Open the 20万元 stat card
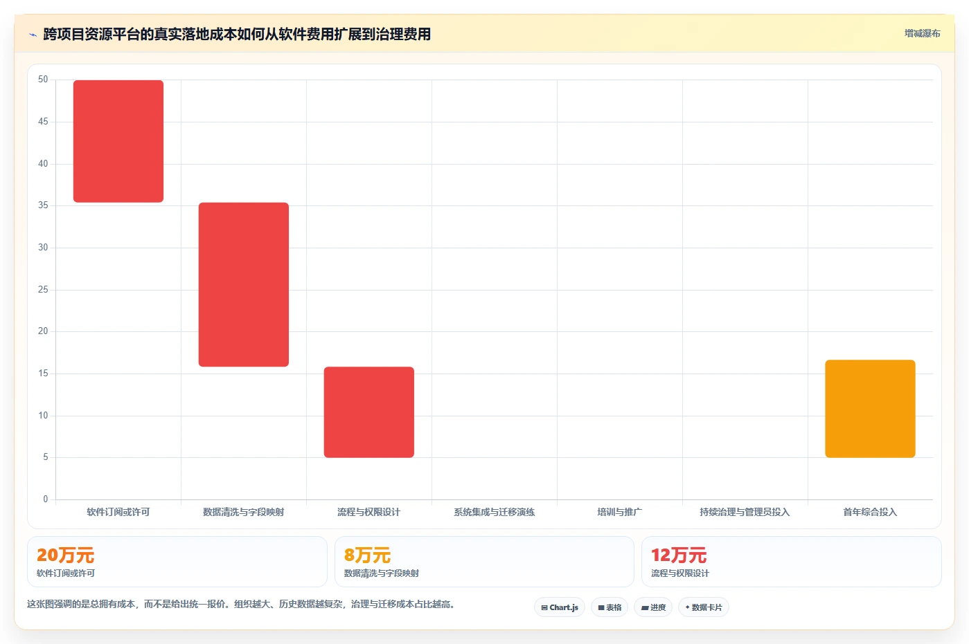This screenshot has width=969, height=644. (x=177, y=562)
